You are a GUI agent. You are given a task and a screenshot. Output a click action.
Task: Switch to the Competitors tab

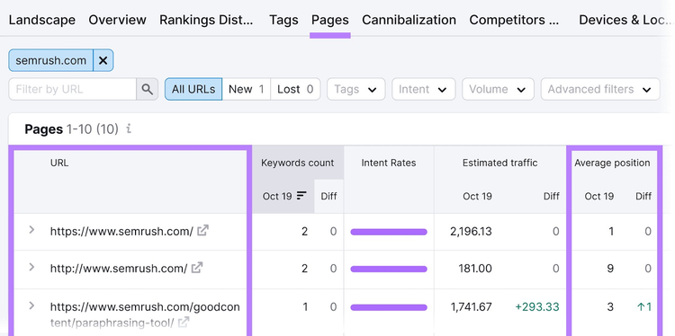515,20
